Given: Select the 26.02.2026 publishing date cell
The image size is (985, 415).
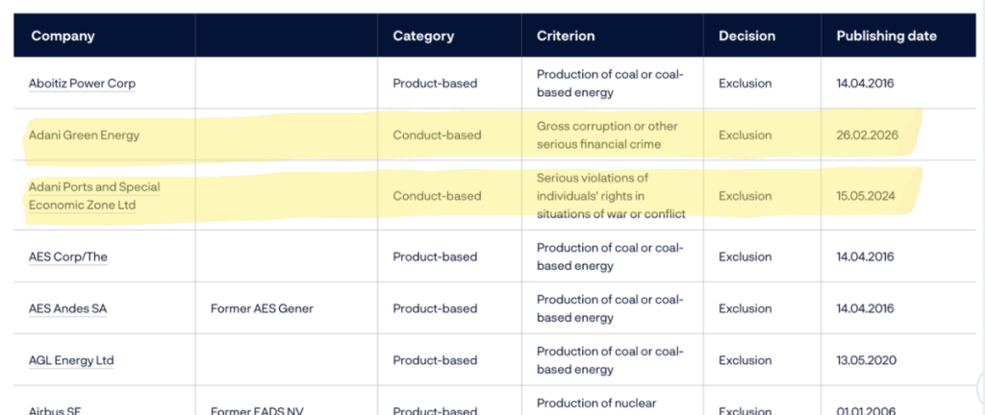Looking at the screenshot, I should tap(867, 135).
